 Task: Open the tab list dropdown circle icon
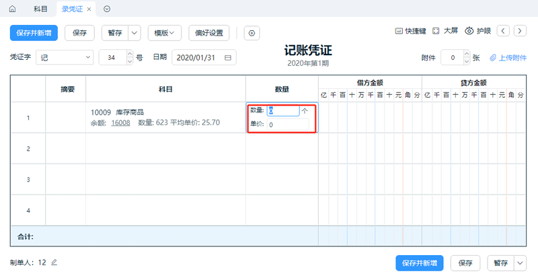click(107, 9)
